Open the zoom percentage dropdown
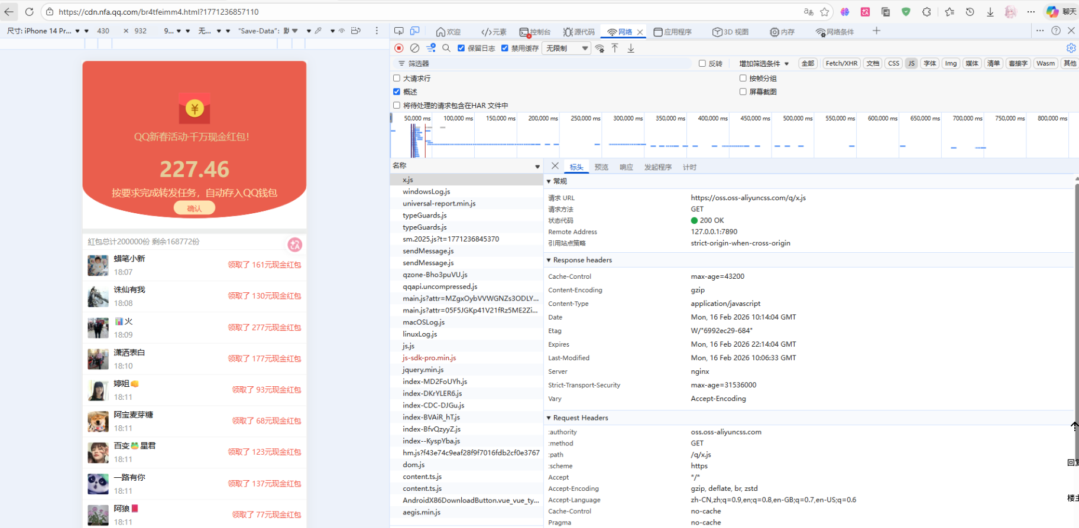Viewport: 1079px width, 528px height. coord(173,31)
